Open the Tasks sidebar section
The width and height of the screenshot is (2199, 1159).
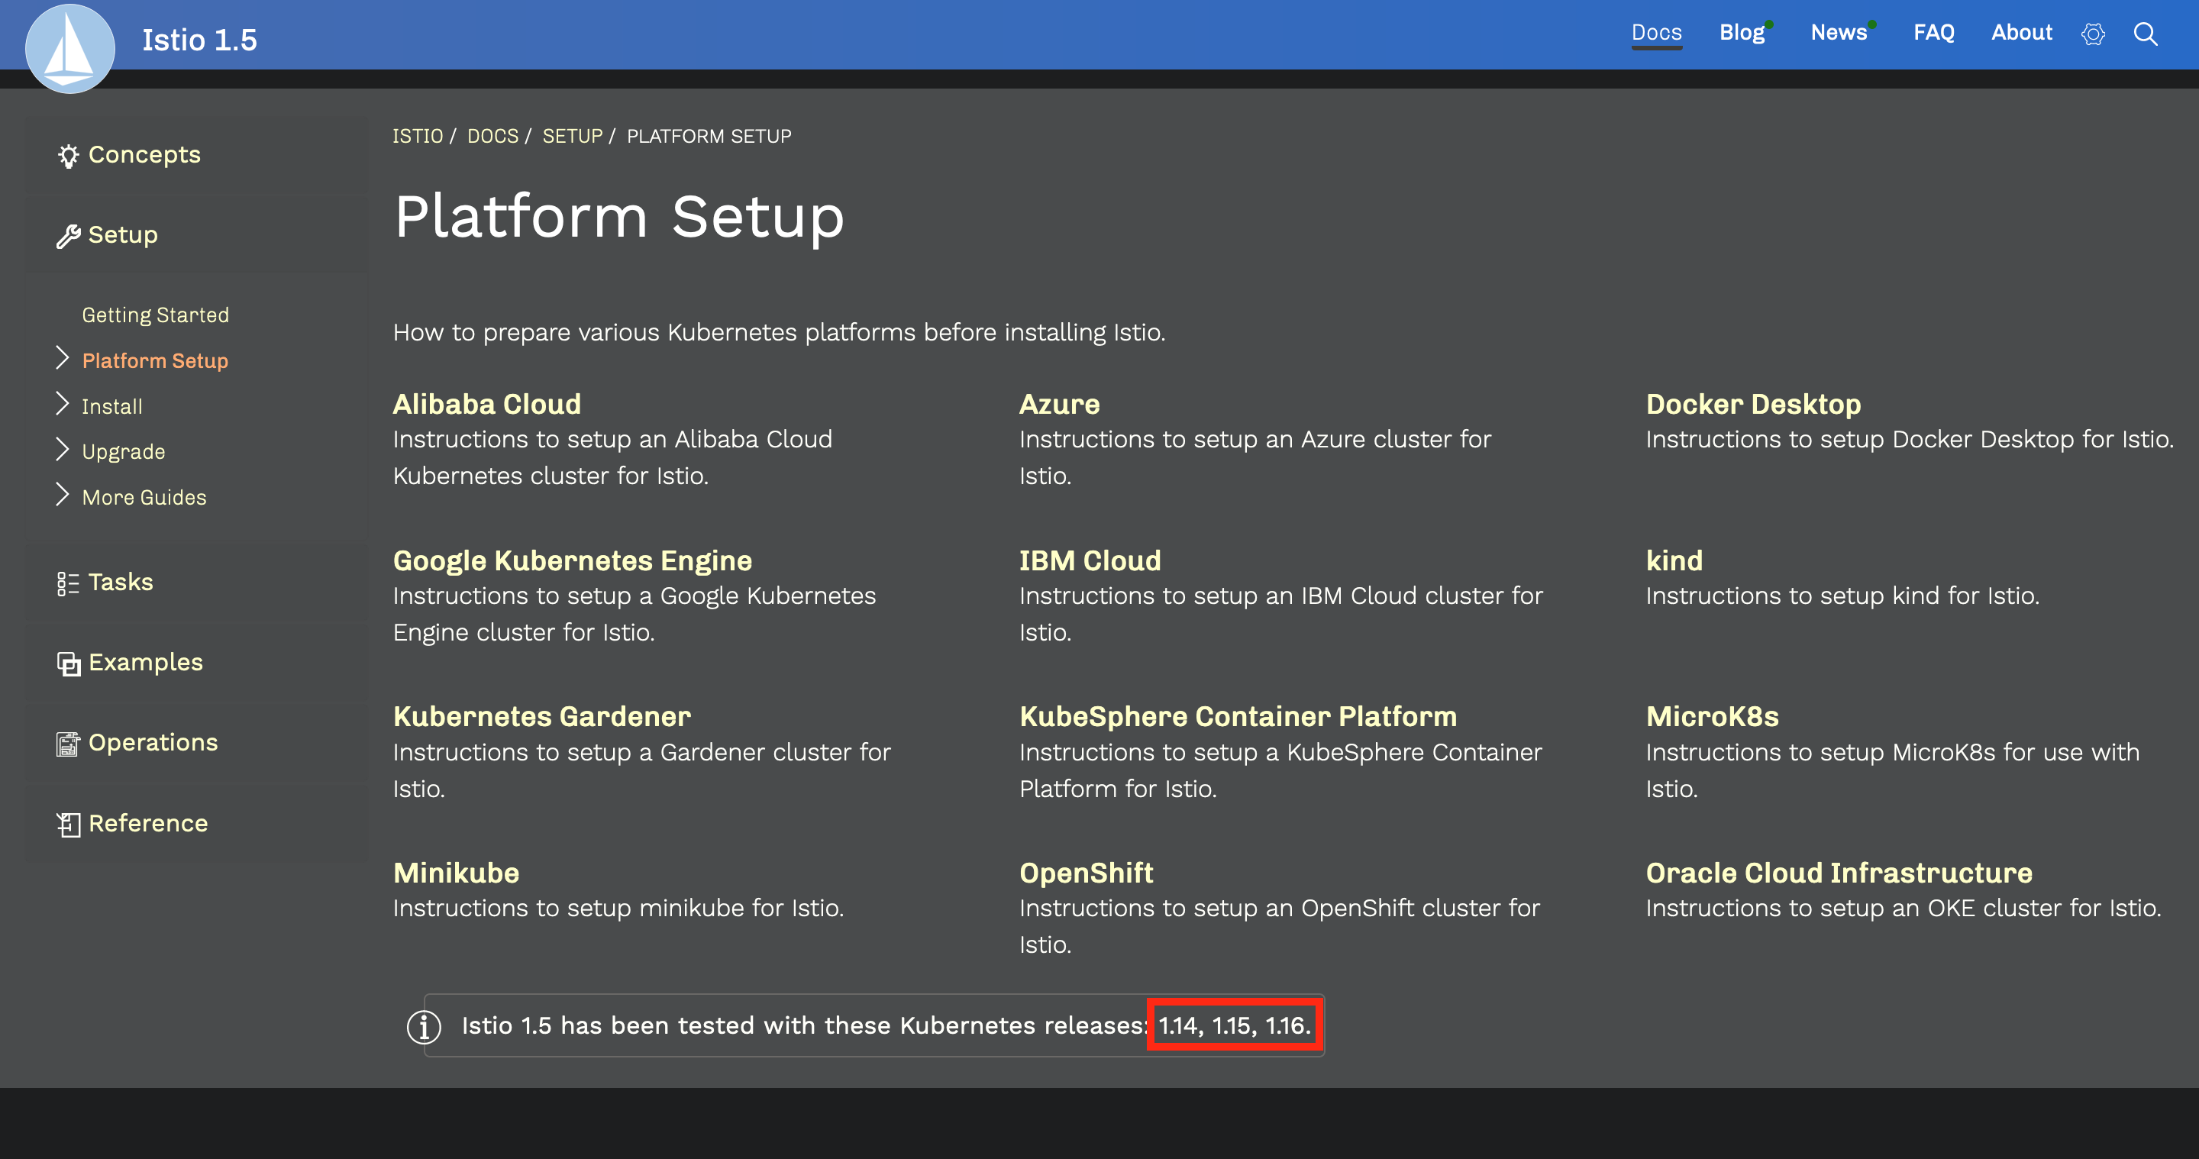[x=121, y=583]
